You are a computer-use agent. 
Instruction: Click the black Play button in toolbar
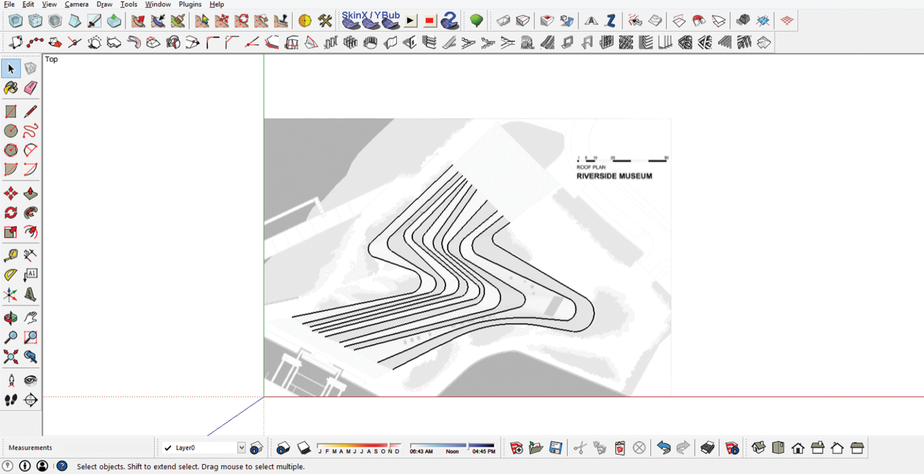410,21
